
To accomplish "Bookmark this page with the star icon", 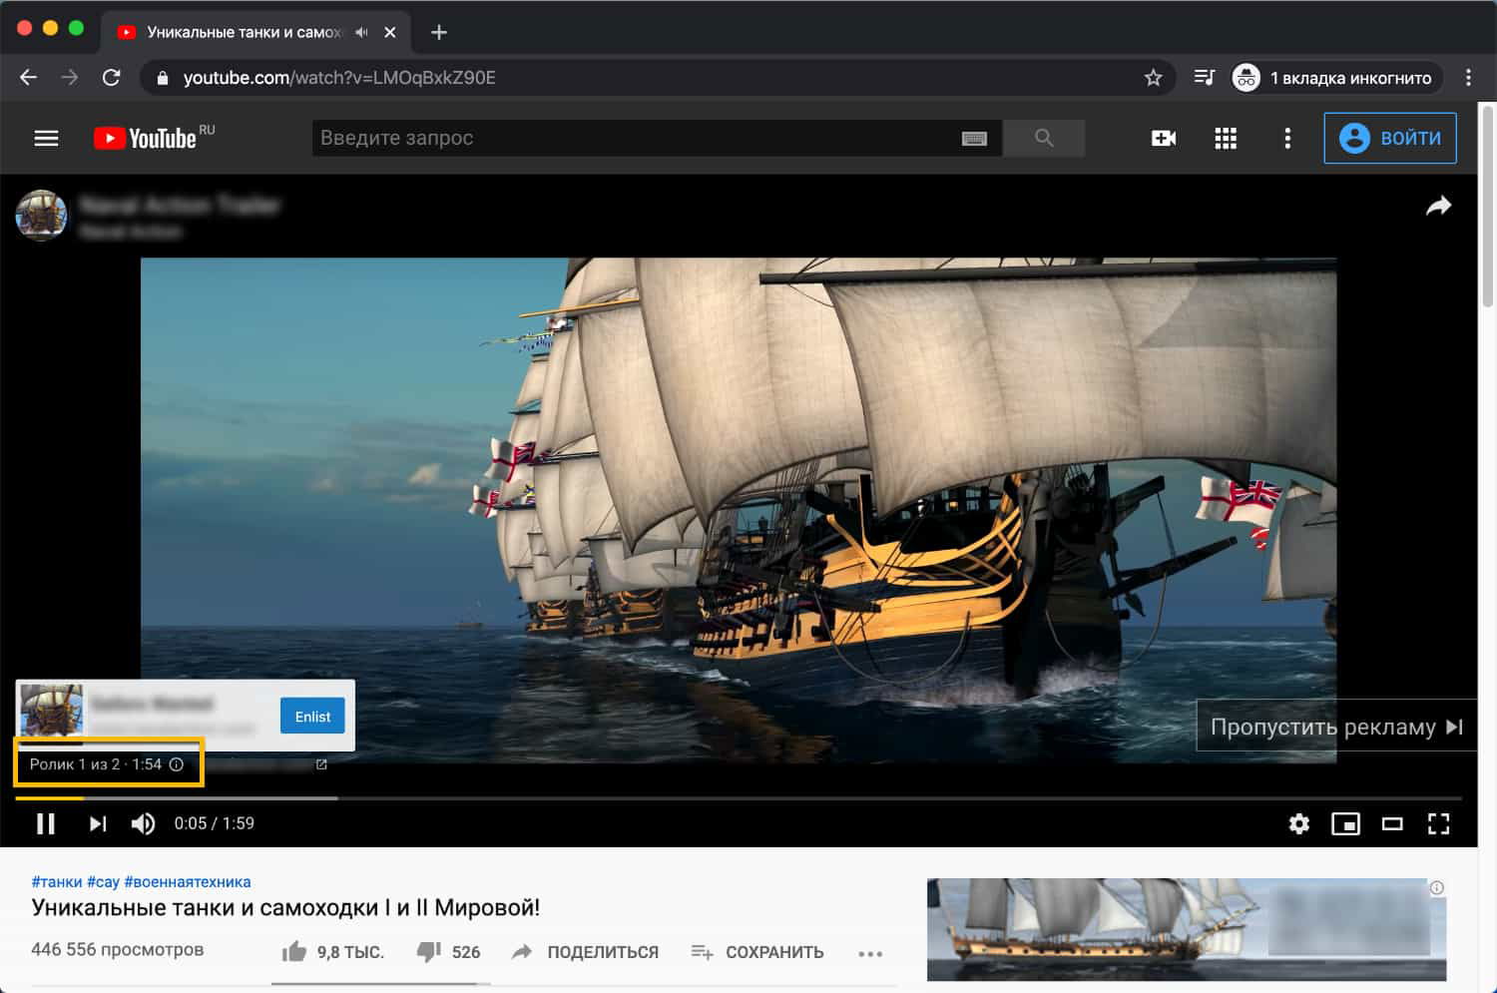I will (1153, 78).
